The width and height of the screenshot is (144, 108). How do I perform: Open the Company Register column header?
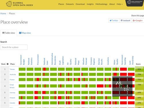92,61
